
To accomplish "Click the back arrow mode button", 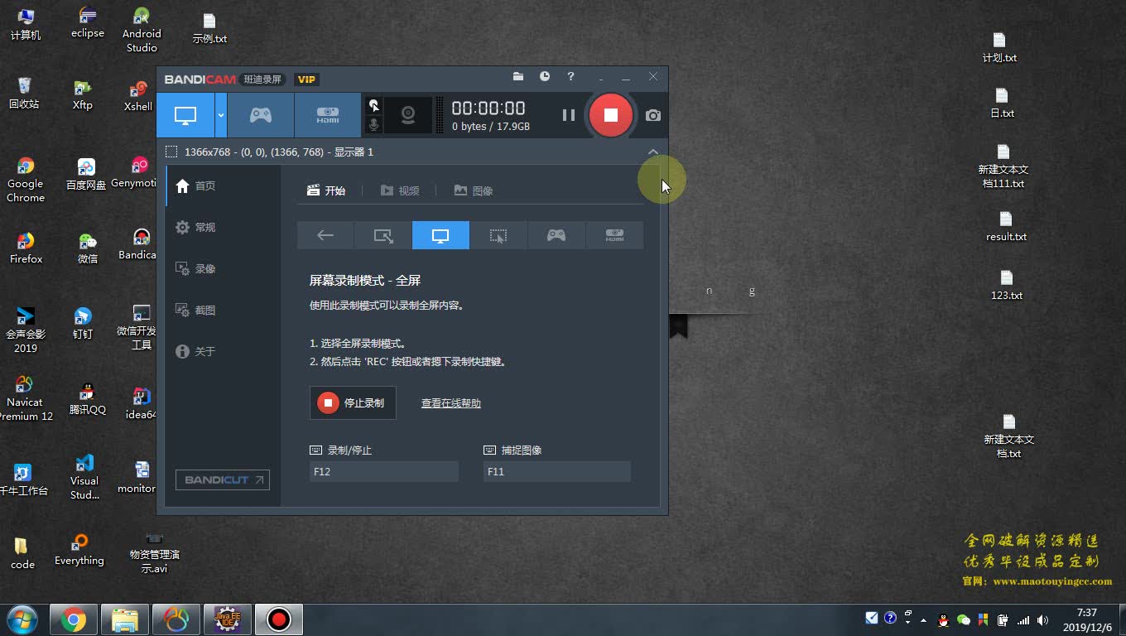I will pos(325,235).
